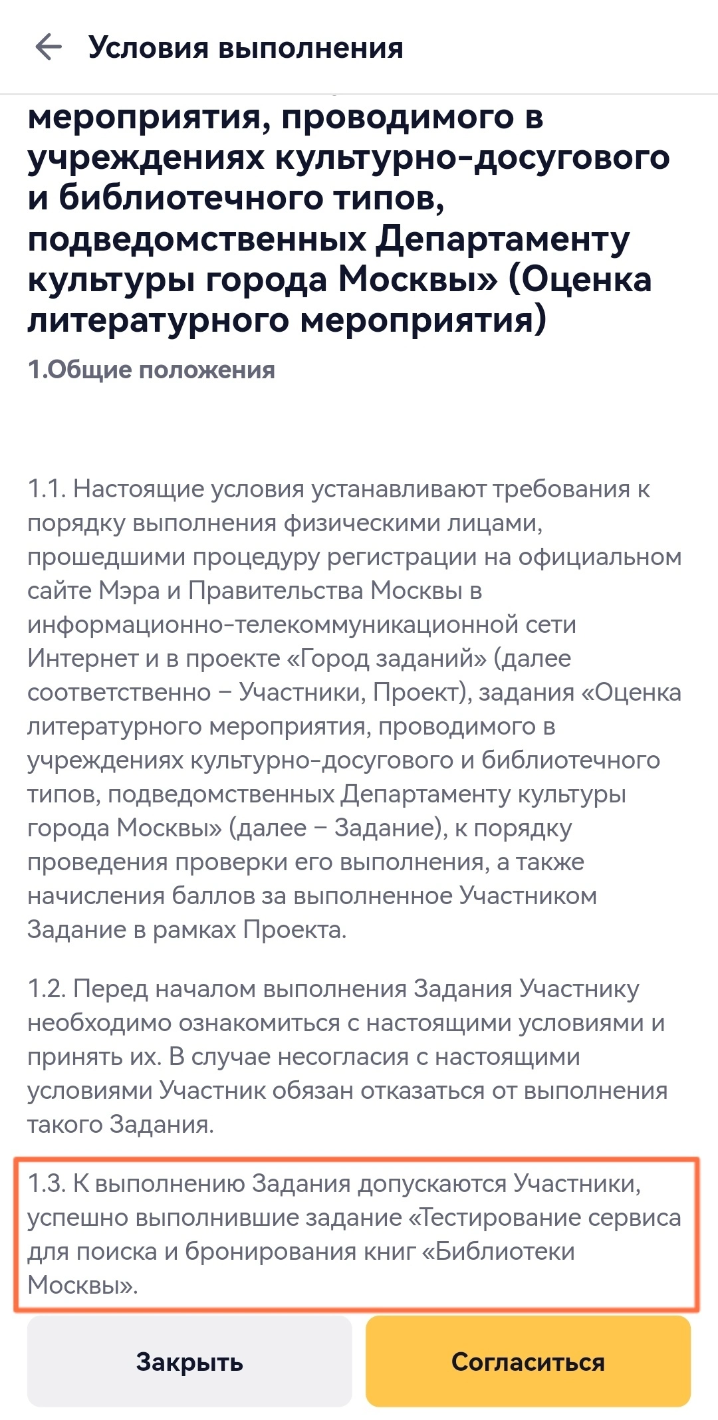
Task: Click the «Библиотеки text in paragraph 1.3
Action: [499, 1251]
